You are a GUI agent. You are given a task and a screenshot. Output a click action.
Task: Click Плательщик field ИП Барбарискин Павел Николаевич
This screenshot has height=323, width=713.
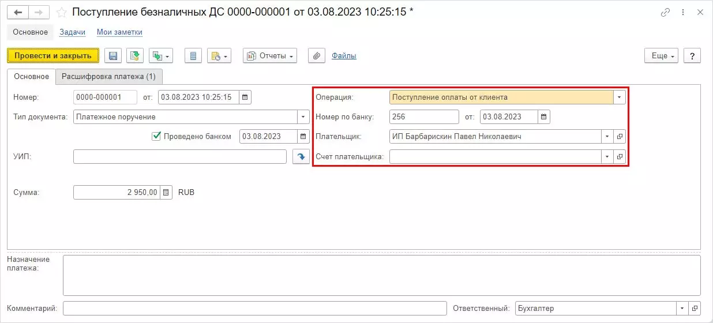tap(496, 137)
